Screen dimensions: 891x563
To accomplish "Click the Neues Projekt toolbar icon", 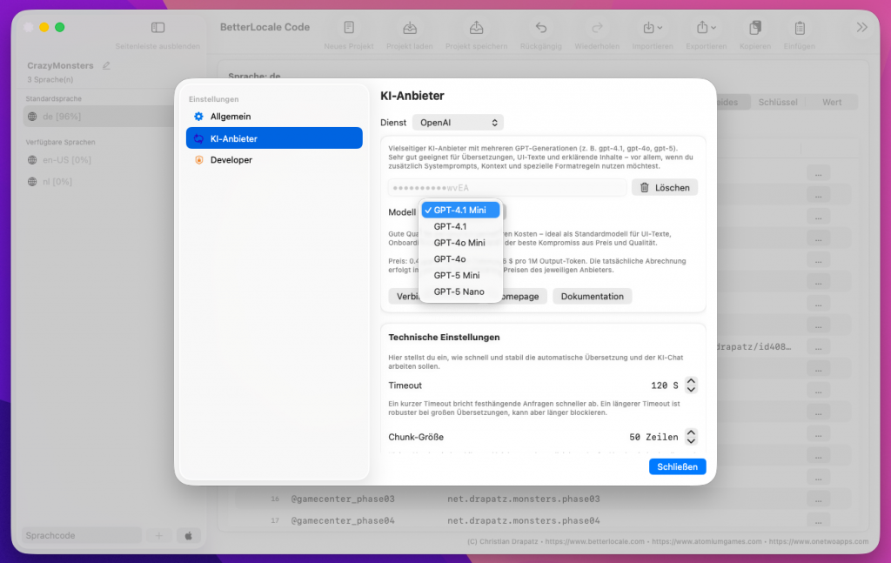I will [x=348, y=28].
